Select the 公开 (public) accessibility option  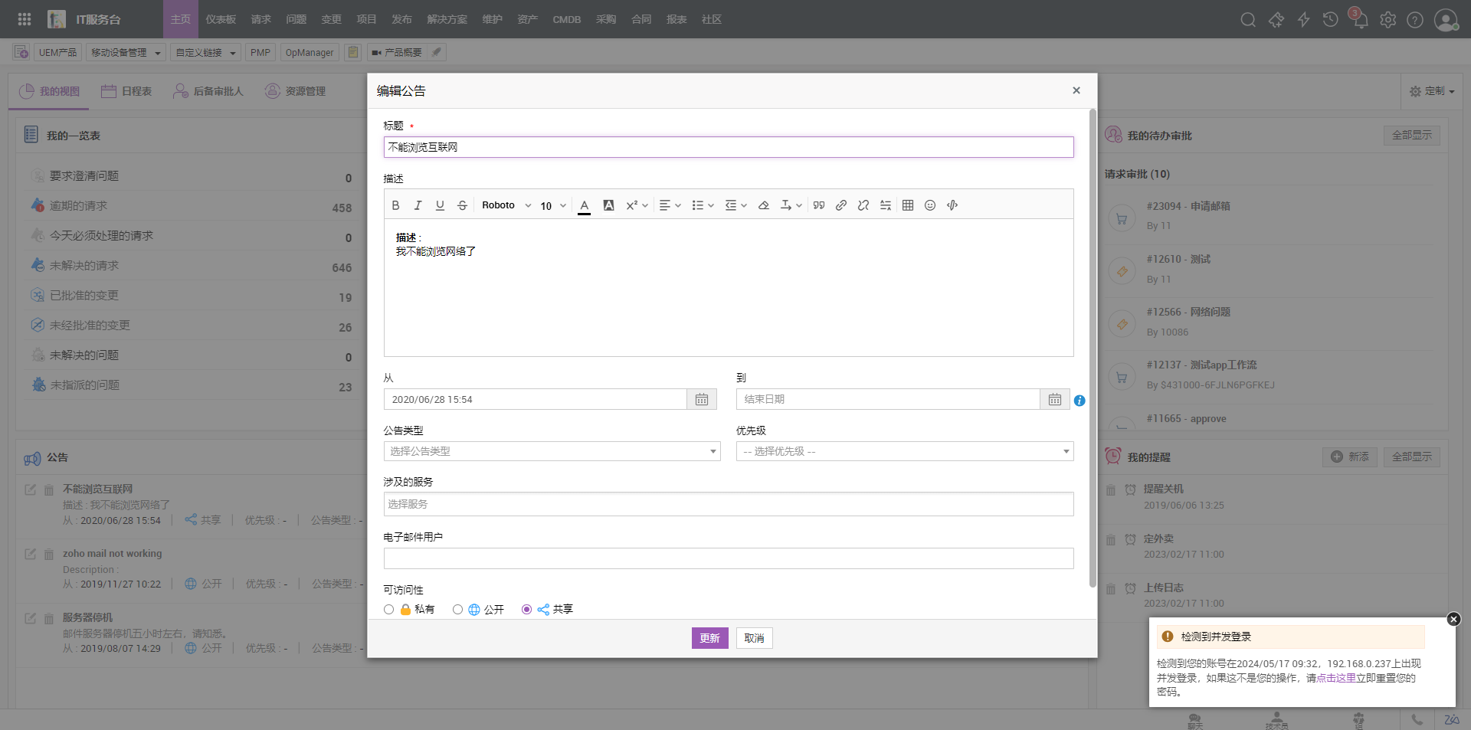[457, 610]
